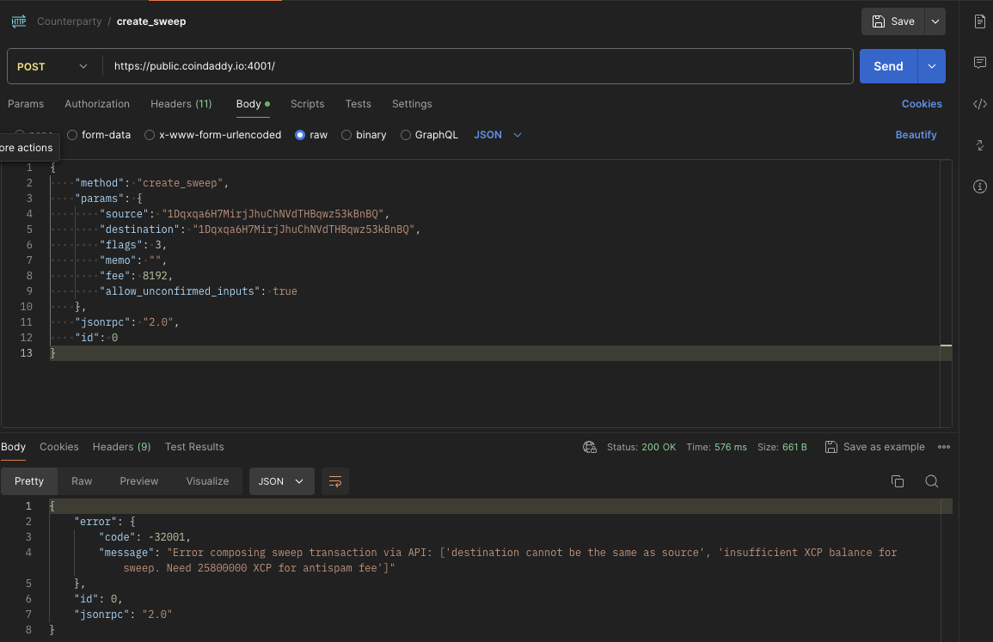Click the Beautify link
993x642 pixels.
click(916, 135)
